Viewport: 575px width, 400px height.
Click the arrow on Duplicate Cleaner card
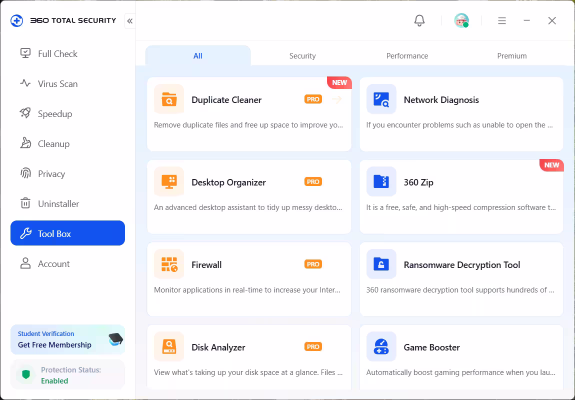pos(337,99)
